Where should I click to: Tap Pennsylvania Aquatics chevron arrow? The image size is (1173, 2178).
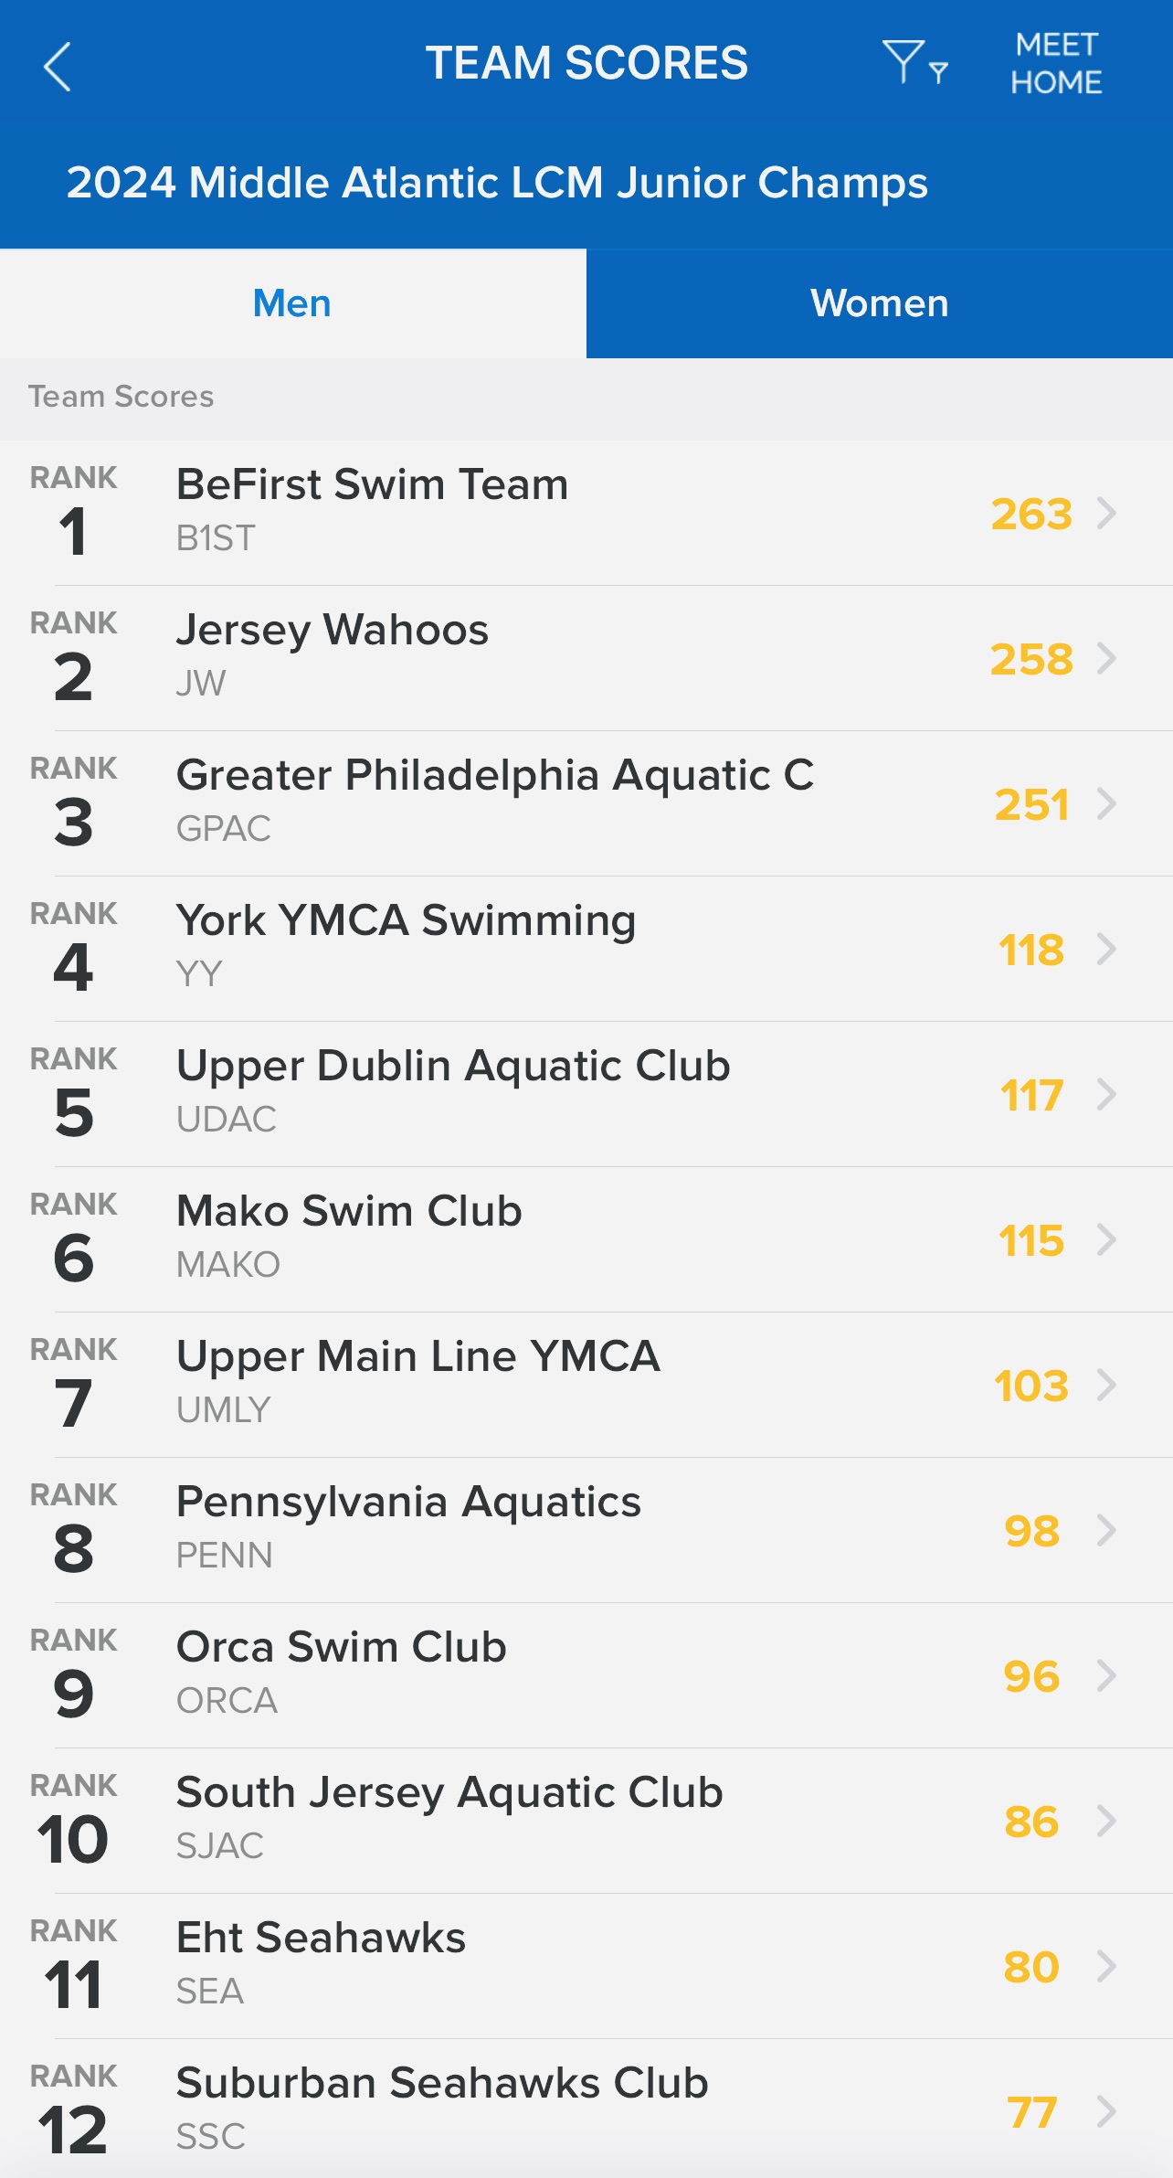click(1107, 1530)
